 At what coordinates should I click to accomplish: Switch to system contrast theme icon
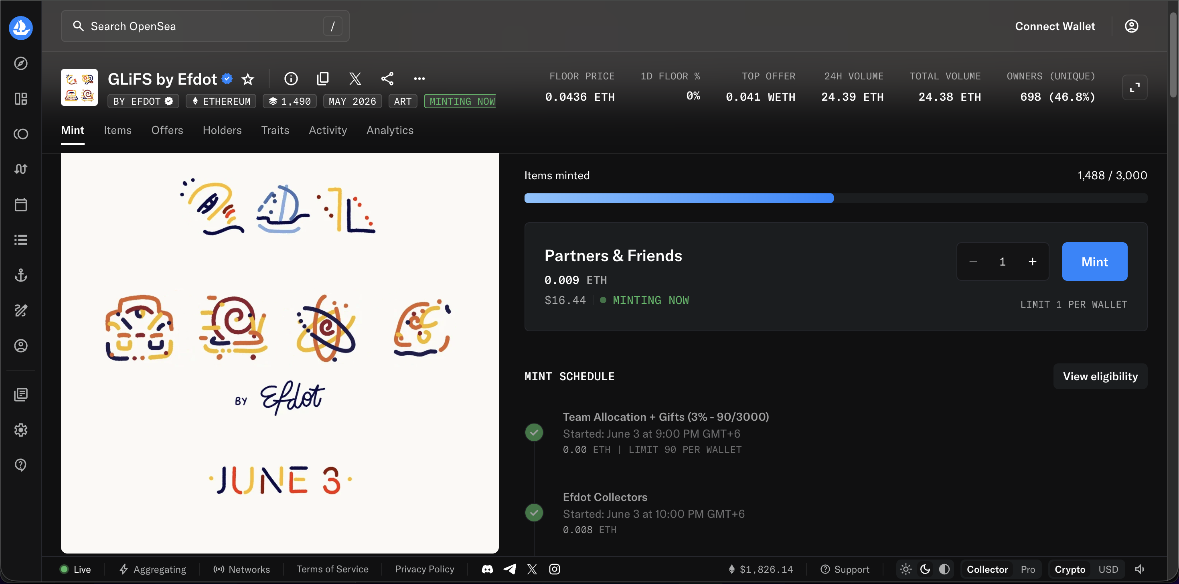pyautogui.click(x=944, y=569)
